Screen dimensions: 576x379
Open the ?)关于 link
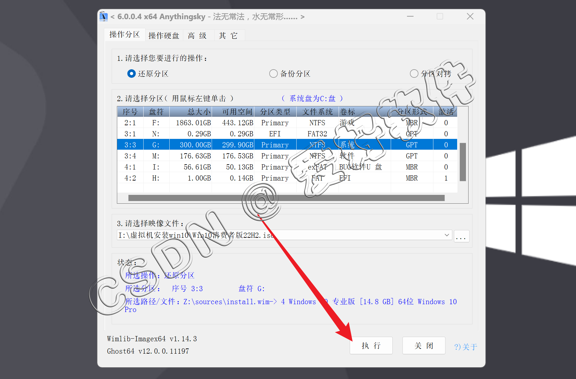466,347
